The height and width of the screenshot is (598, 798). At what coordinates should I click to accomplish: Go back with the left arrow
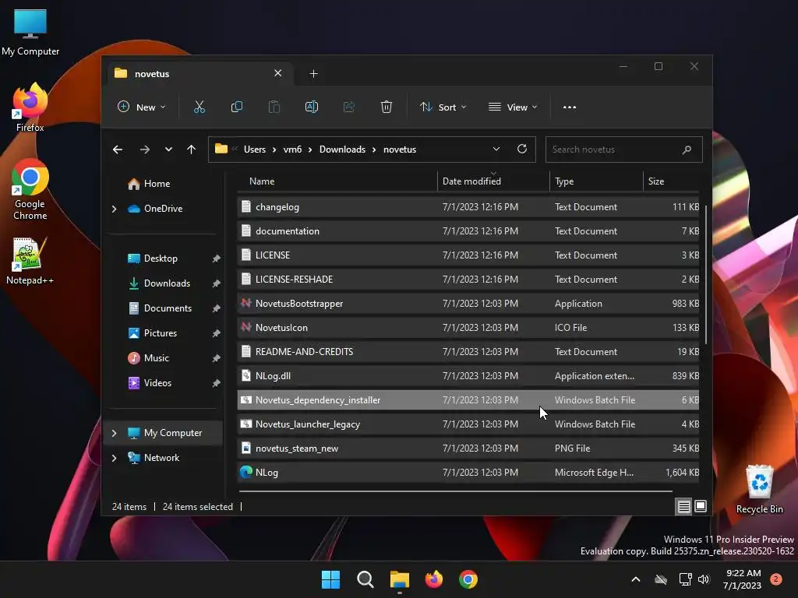[x=118, y=149]
